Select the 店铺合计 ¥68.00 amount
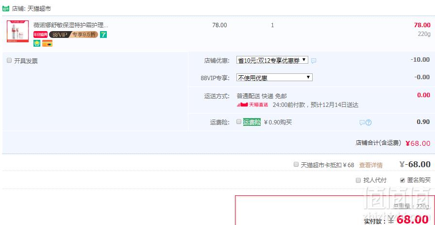Viewport: 435px width, 225px height. 418,143
